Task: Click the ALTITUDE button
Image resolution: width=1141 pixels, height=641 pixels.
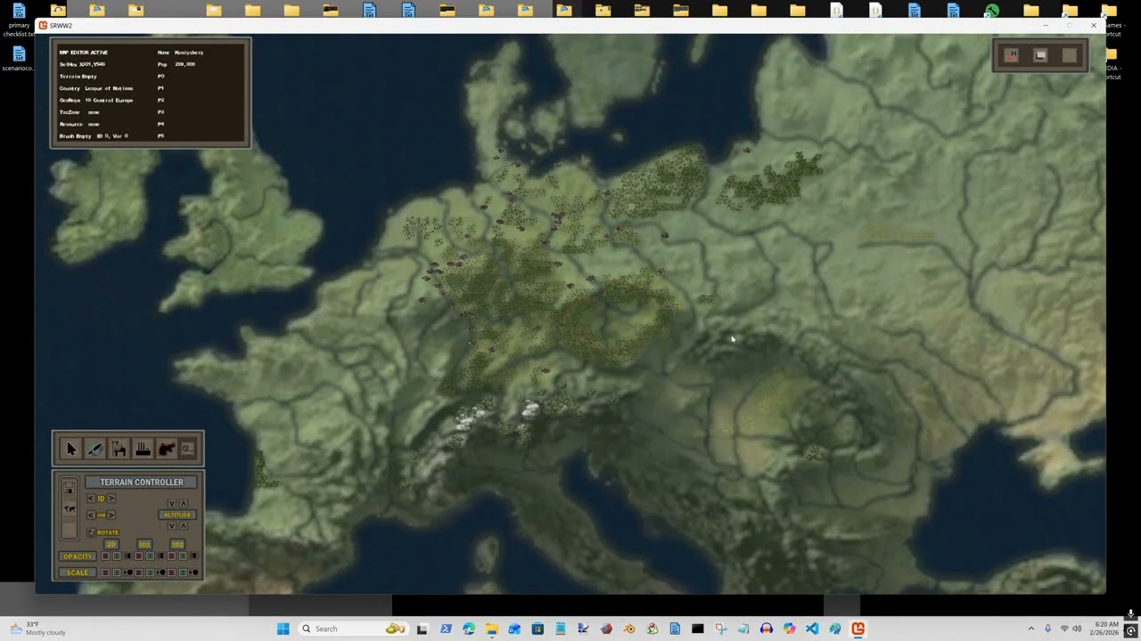Action: tap(177, 515)
